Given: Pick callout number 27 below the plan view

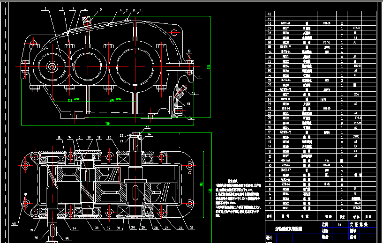Looking at the screenshot, I should [166, 228].
